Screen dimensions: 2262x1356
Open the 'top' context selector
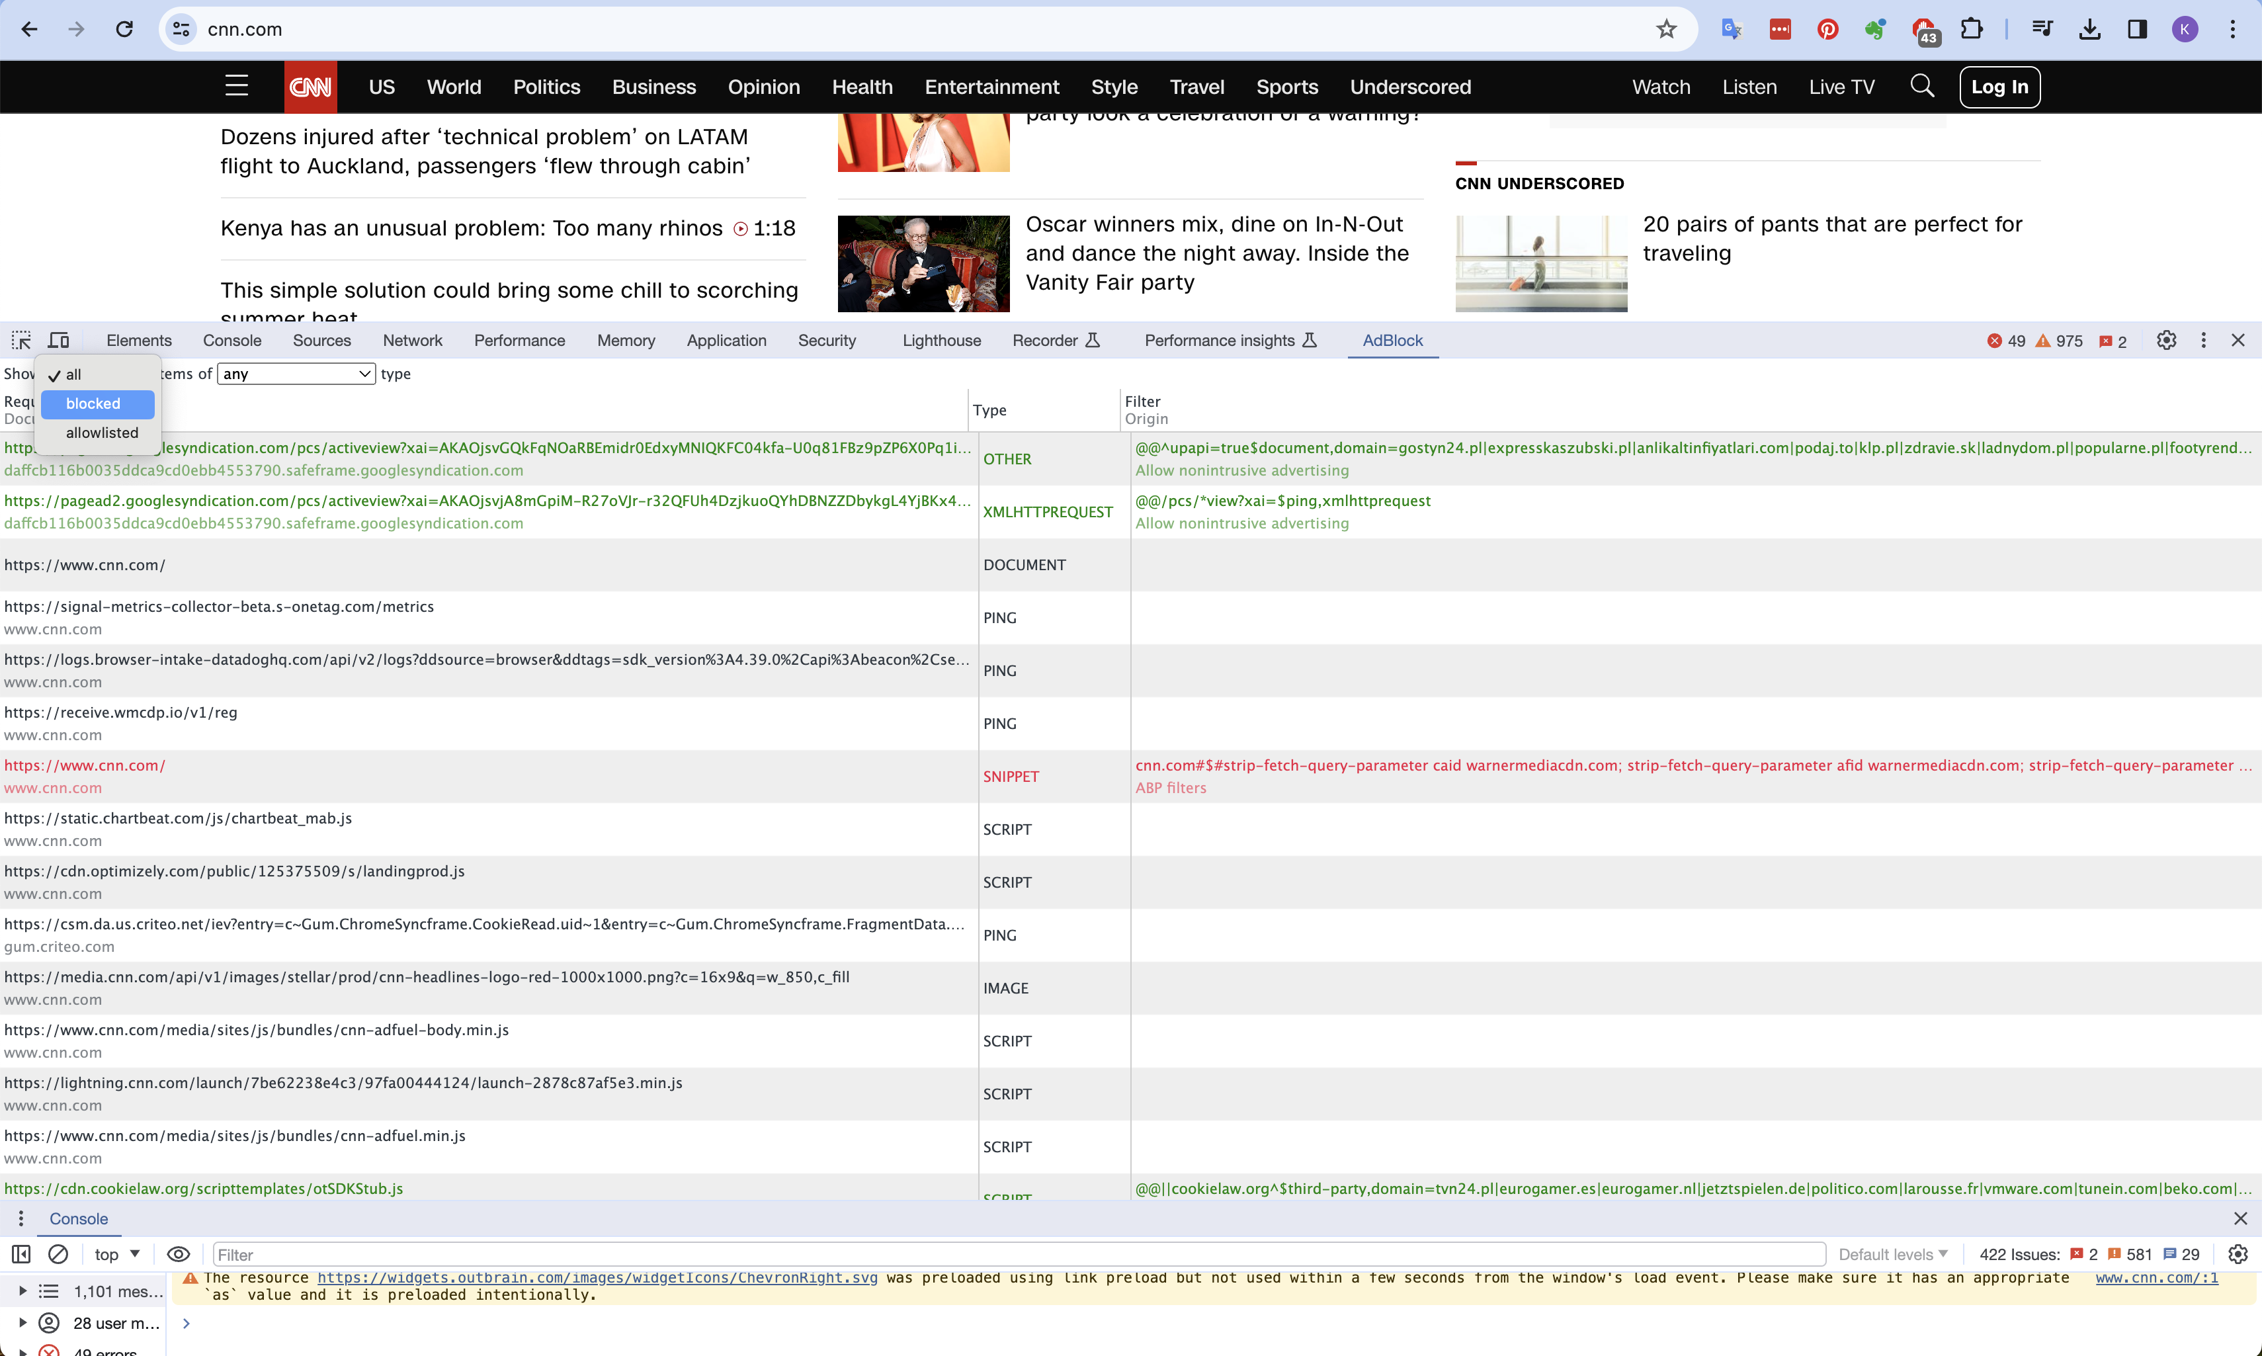pos(117,1253)
